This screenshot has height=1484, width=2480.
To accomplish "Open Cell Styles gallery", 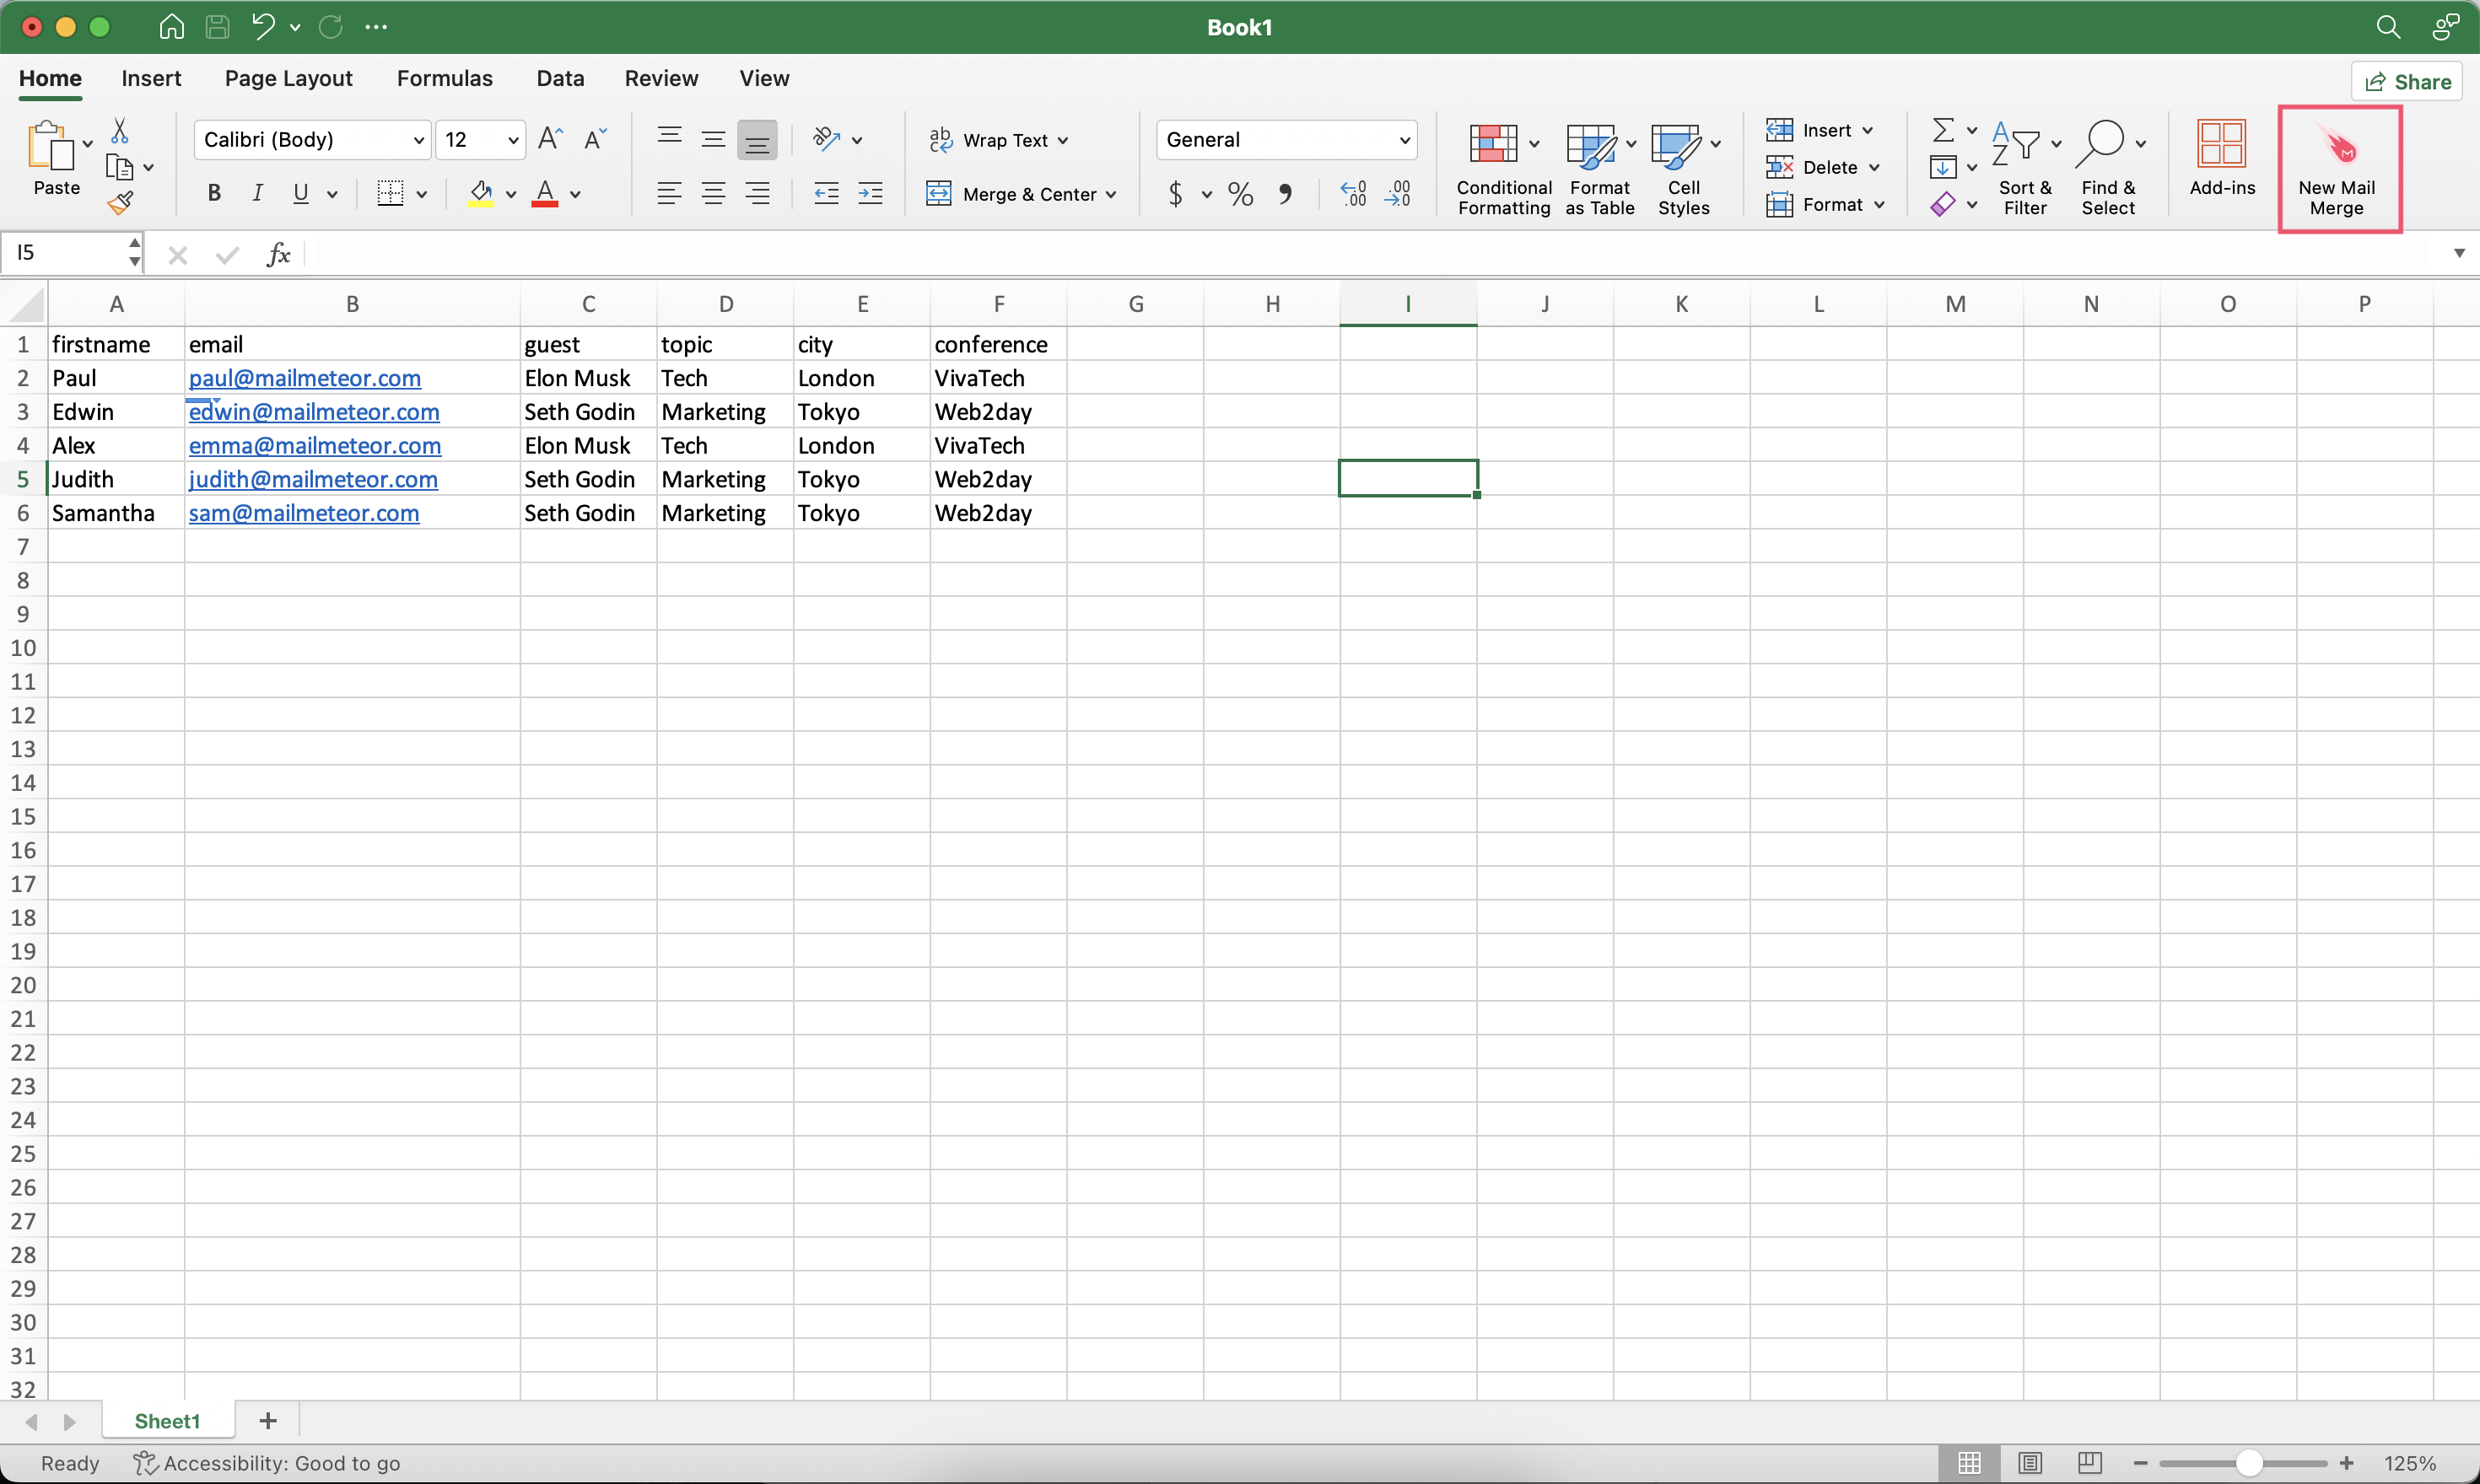I will 1685,168.
